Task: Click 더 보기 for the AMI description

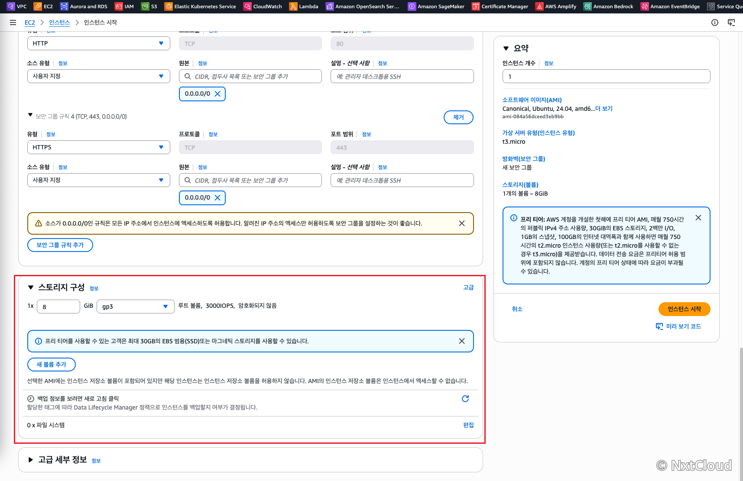Action: tap(604, 109)
